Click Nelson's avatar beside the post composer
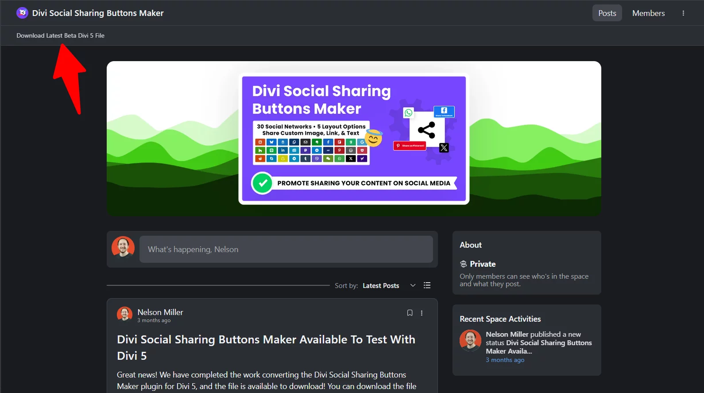Screen dimensions: 704x393 pyautogui.click(x=123, y=247)
